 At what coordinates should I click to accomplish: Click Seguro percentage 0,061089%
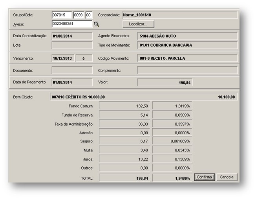[x=172, y=141]
